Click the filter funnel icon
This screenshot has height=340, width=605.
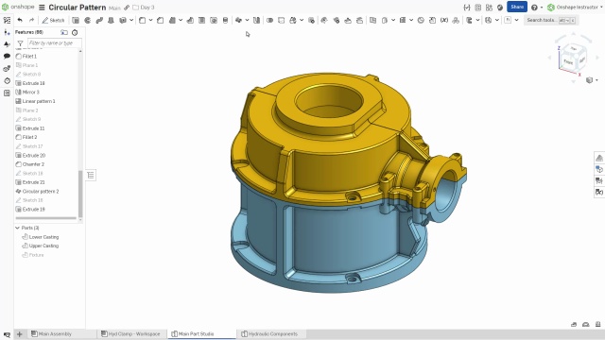coord(21,43)
